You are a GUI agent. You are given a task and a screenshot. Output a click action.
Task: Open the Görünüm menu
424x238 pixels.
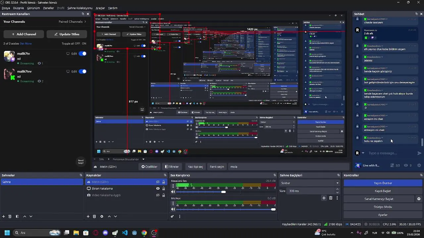click(x=33, y=8)
